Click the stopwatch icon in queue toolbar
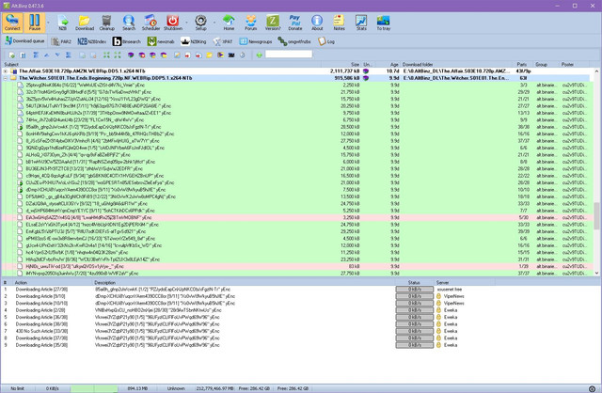Viewport: 602px width, 393px height. [243, 55]
